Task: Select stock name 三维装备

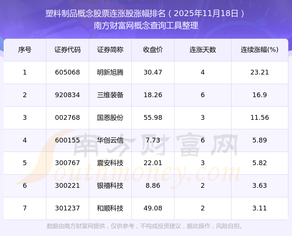Action: pos(110,95)
